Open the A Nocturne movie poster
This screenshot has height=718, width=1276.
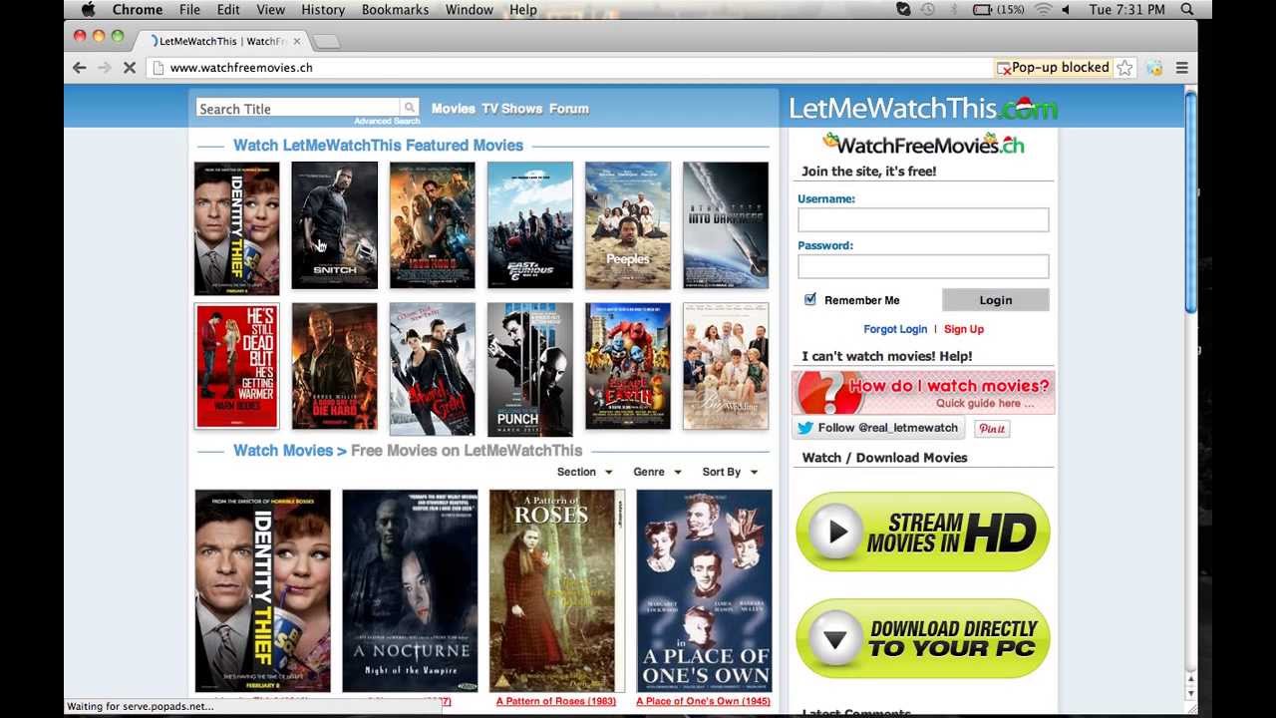410,590
